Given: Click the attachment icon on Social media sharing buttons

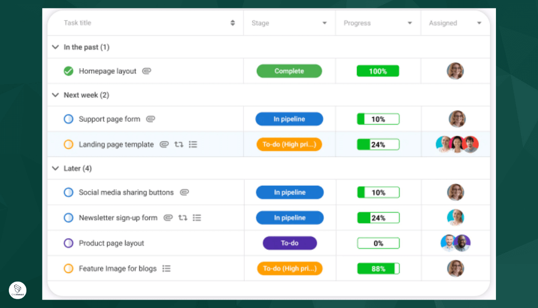Looking at the screenshot, I should point(184,192).
